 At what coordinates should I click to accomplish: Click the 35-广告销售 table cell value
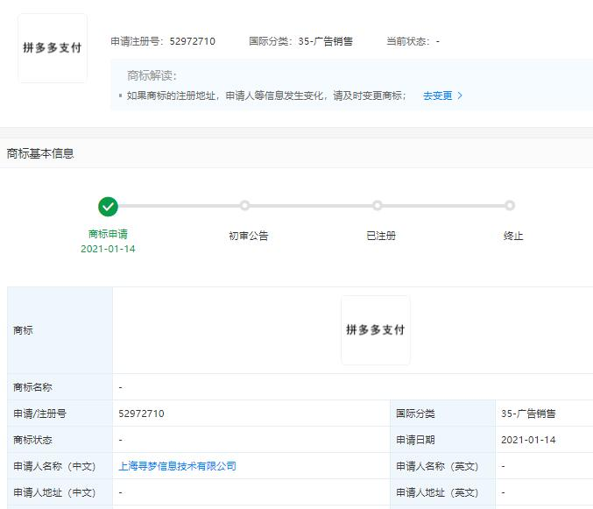[528, 414]
